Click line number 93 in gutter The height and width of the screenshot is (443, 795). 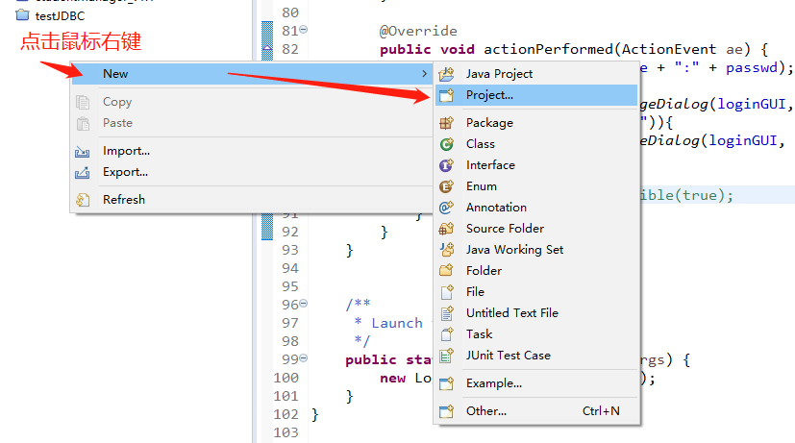[290, 250]
